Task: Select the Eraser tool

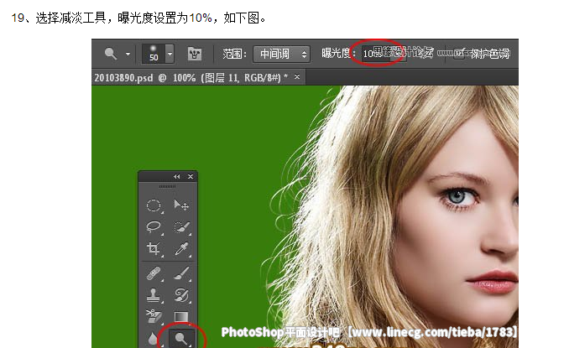Action: [154, 316]
